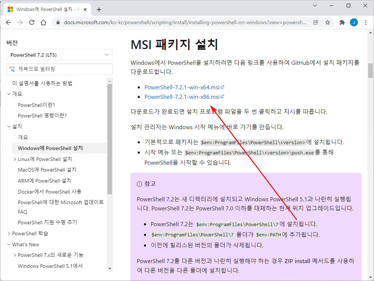
Task: Click the $env:PATH code text
Action: 268,235
